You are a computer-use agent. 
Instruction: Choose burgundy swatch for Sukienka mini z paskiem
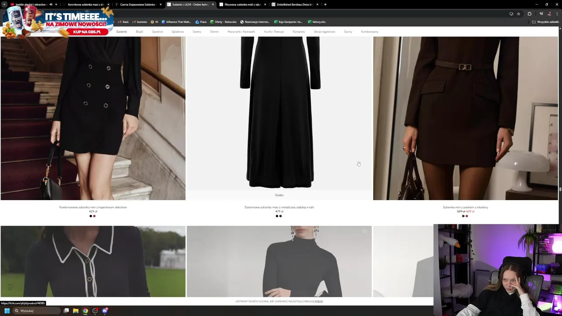(x=467, y=216)
